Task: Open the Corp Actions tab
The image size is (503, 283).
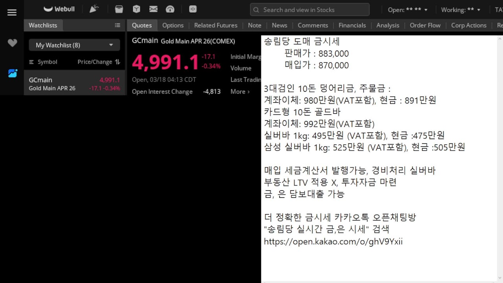Action: pyautogui.click(x=469, y=25)
